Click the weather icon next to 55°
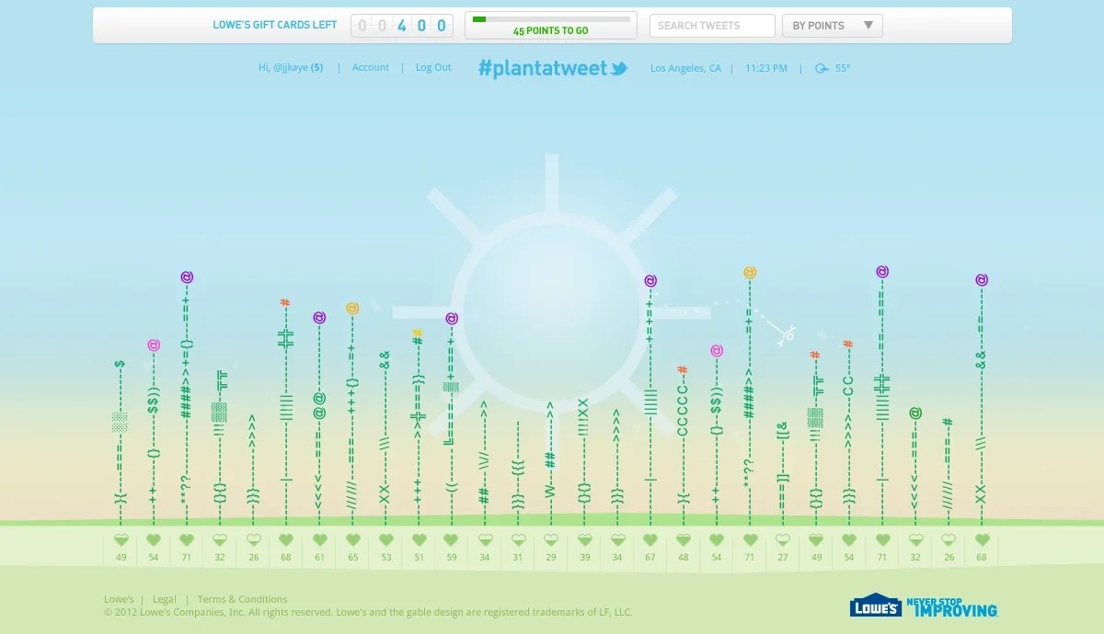The width and height of the screenshot is (1104, 634). click(x=822, y=68)
